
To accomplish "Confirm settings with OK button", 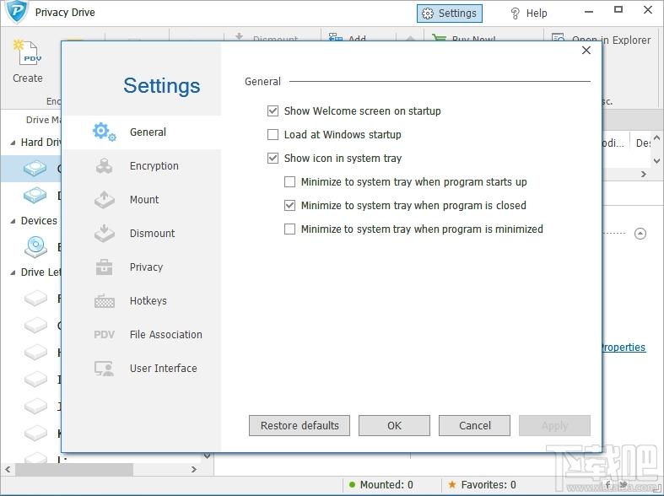I will [x=394, y=425].
